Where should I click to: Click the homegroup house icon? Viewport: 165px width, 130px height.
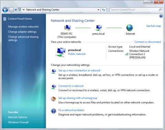[x=53, y=99]
